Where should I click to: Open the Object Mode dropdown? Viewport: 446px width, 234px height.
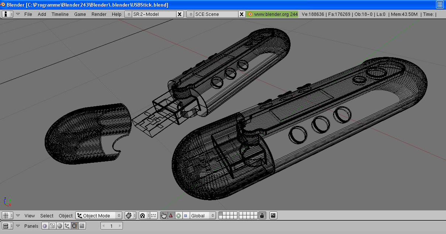pyautogui.click(x=99, y=216)
